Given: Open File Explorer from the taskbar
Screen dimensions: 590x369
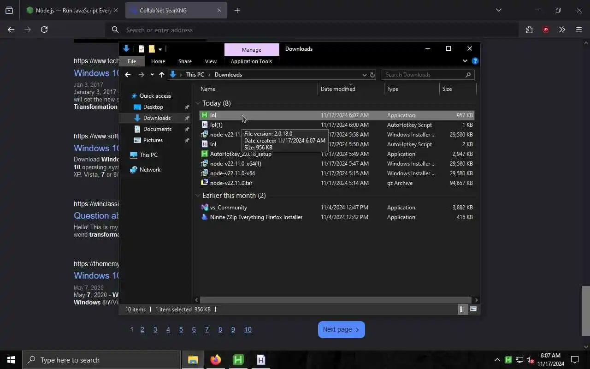Looking at the screenshot, I should 193,360.
